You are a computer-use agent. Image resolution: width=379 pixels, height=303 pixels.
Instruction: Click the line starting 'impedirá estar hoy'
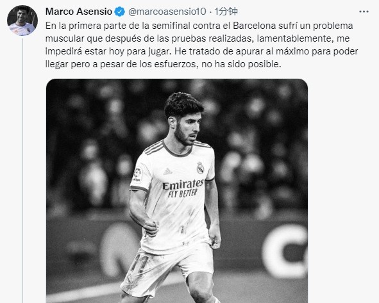(x=201, y=51)
